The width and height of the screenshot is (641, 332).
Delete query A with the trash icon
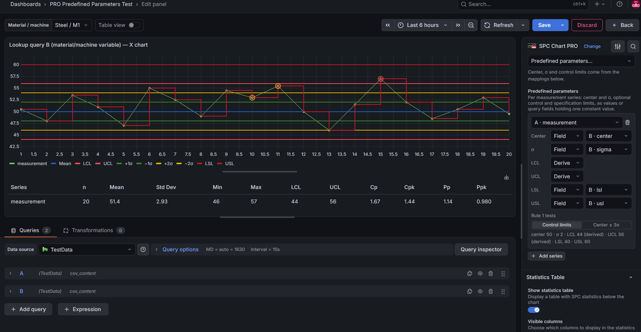tap(491, 273)
